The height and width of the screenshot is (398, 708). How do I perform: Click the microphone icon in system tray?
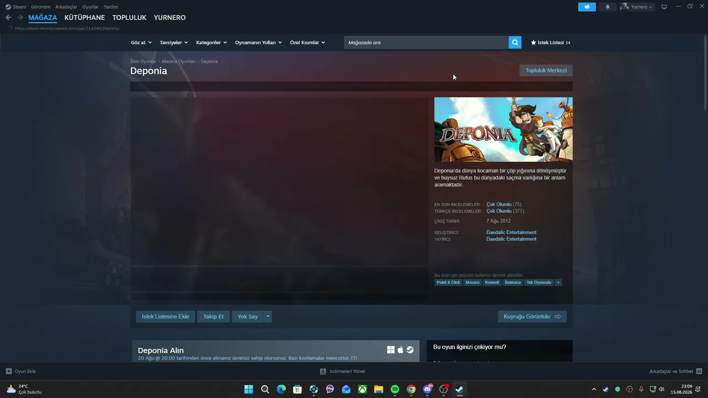(x=641, y=389)
